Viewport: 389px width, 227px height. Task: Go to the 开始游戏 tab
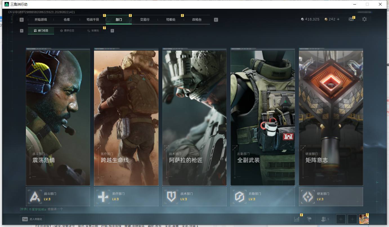[x=41, y=20]
